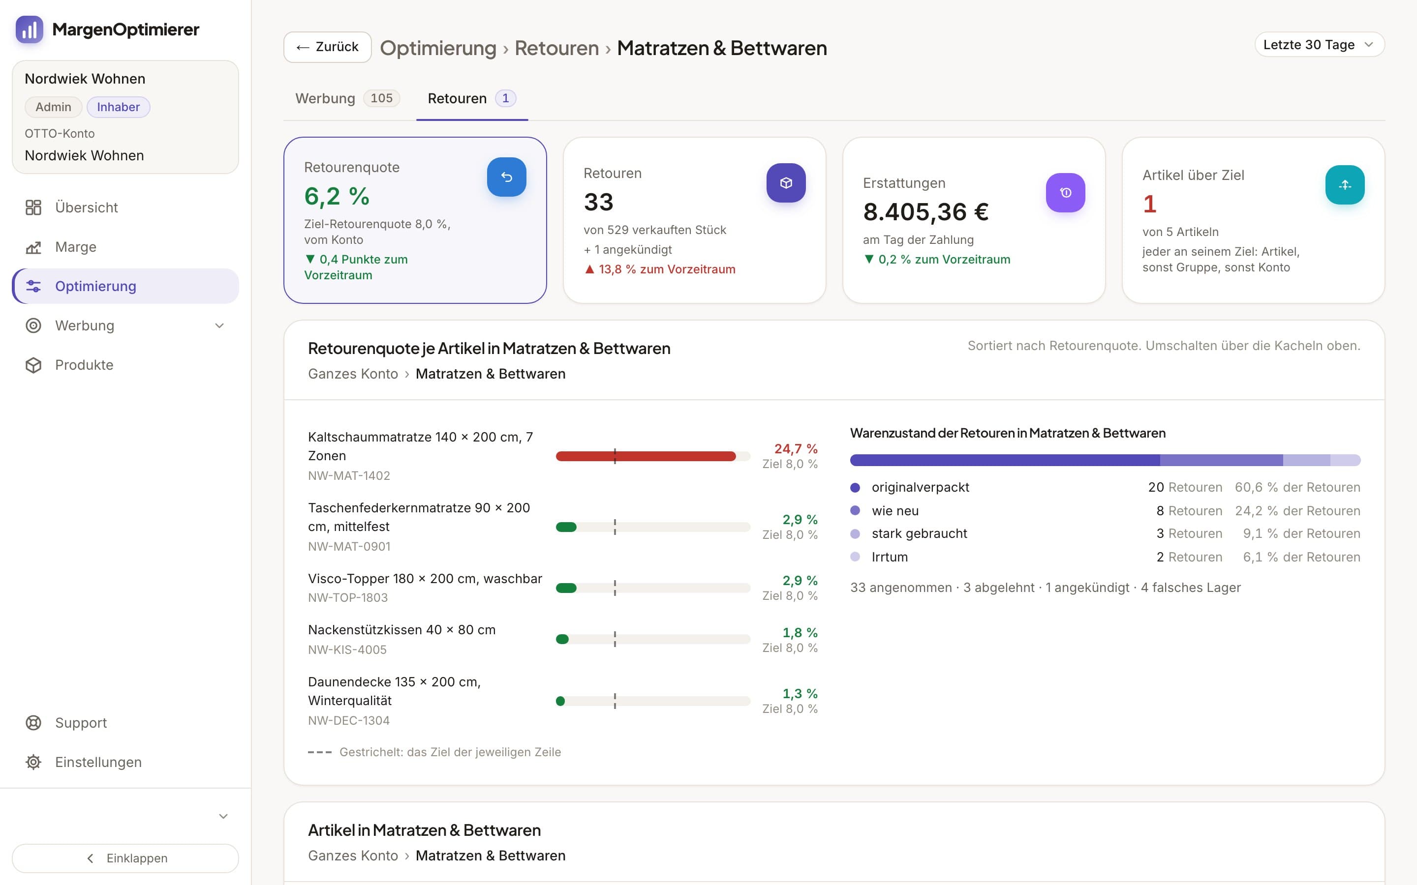This screenshot has width=1417, height=885.
Task: Open Marge in the sidebar menu
Action: 125,247
